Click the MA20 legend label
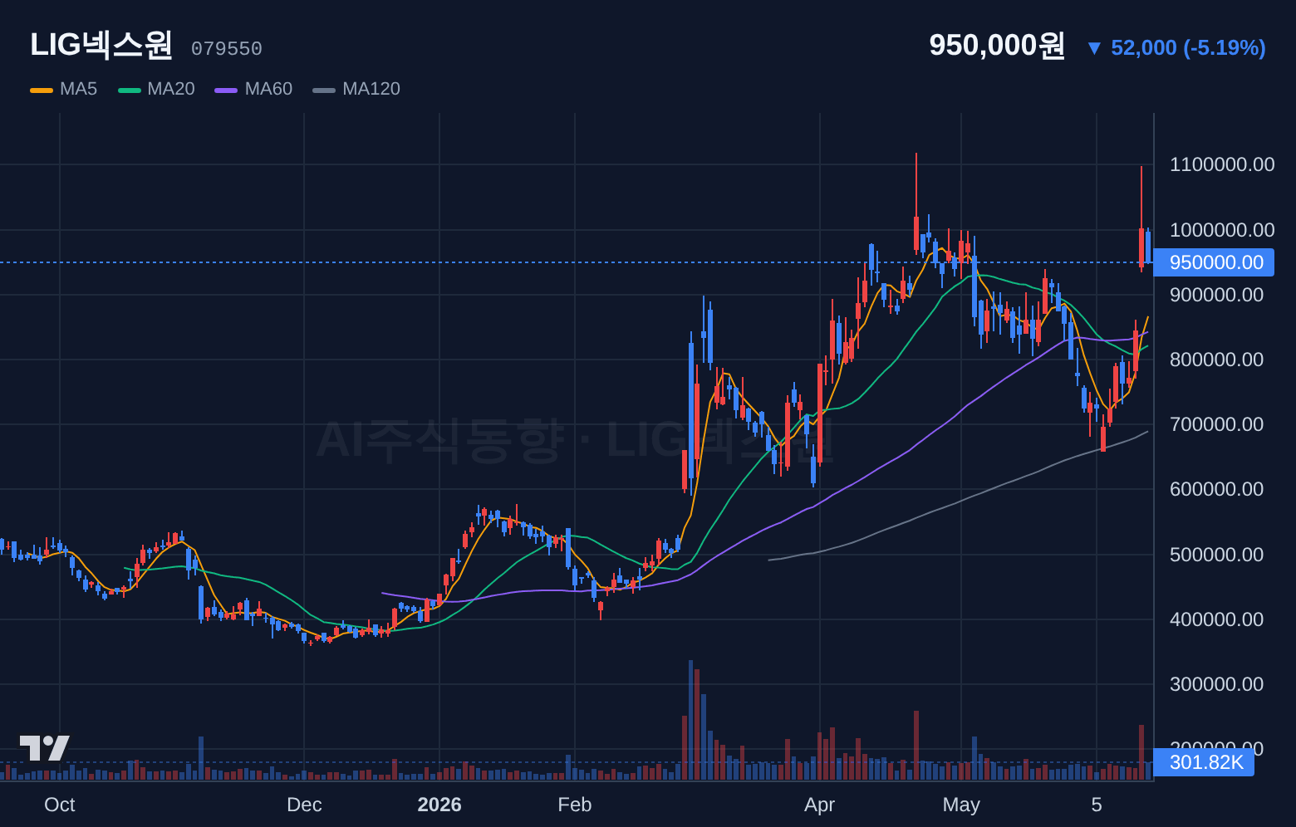 click(x=171, y=89)
